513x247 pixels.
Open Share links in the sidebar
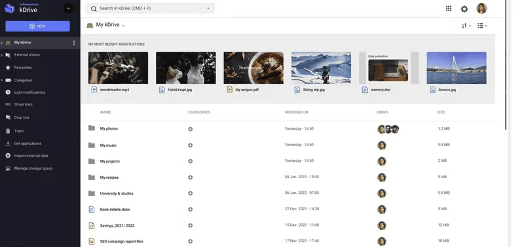(23, 104)
